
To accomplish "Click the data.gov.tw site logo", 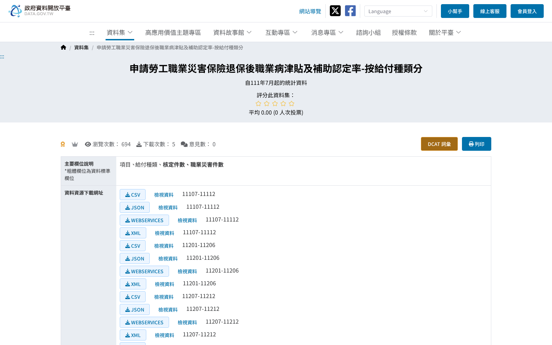I will coord(39,11).
